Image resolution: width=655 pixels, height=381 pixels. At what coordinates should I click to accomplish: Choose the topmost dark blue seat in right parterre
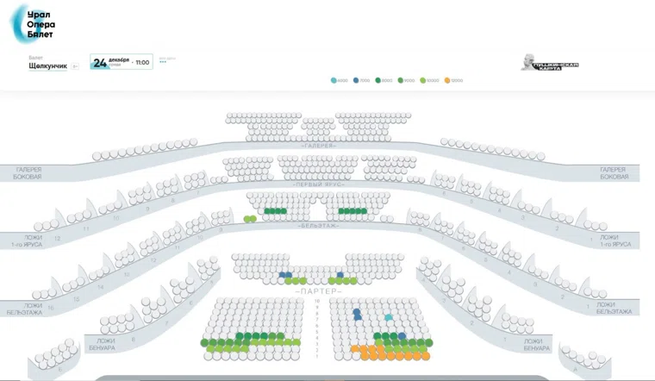coord(355,313)
